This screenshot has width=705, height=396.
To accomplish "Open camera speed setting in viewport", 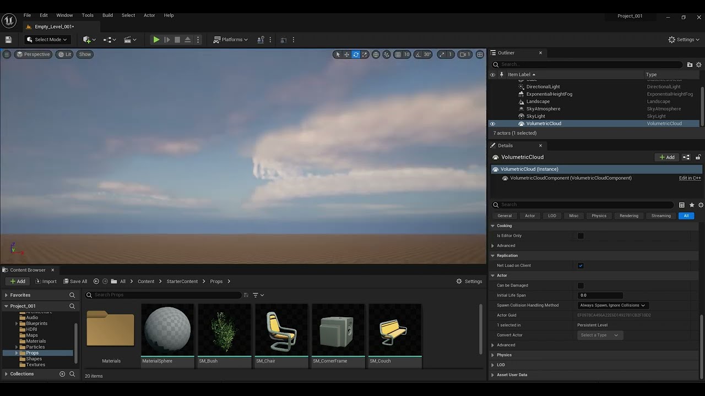I will pyautogui.click(x=465, y=54).
